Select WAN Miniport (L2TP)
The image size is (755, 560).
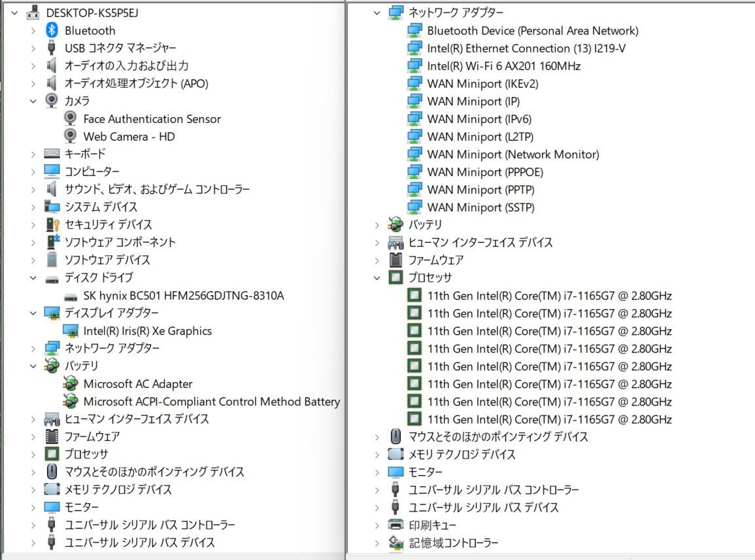(480, 136)
